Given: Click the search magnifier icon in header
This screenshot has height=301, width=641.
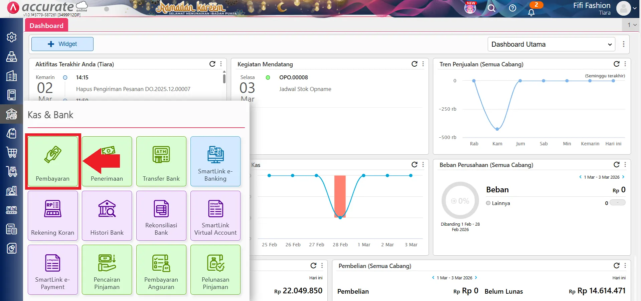Looking at the screenshot, I should click(491, 8).
